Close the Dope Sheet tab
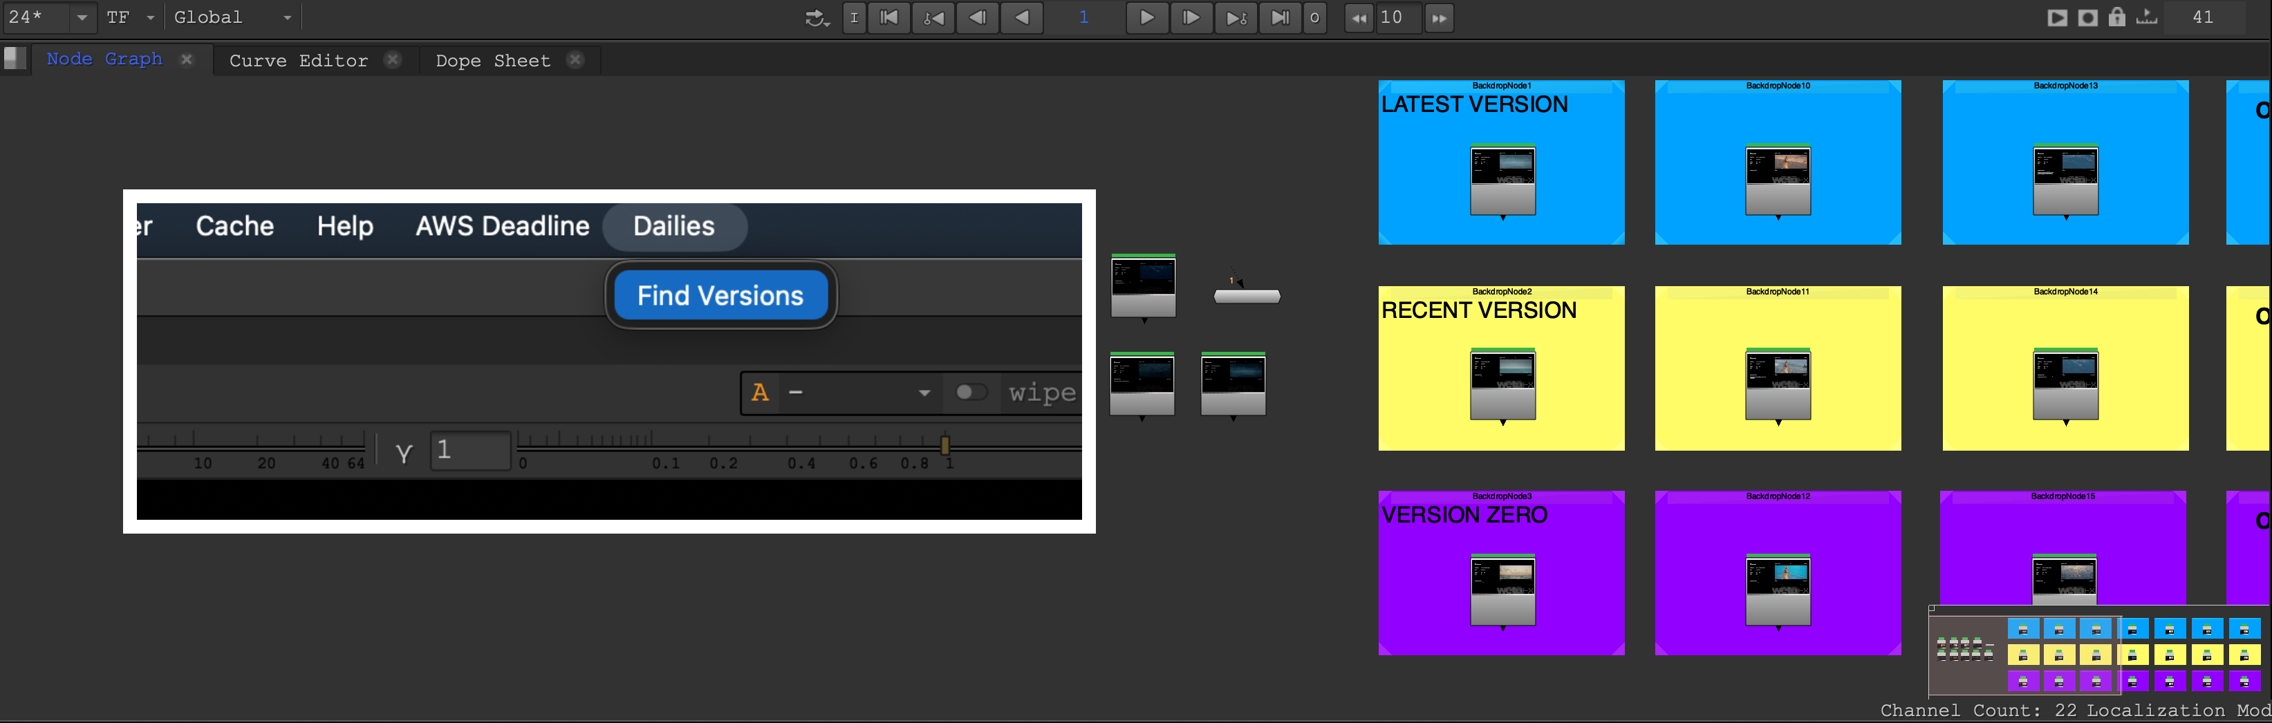This screenshot has width=2272, height=723. tap(575, 60)
